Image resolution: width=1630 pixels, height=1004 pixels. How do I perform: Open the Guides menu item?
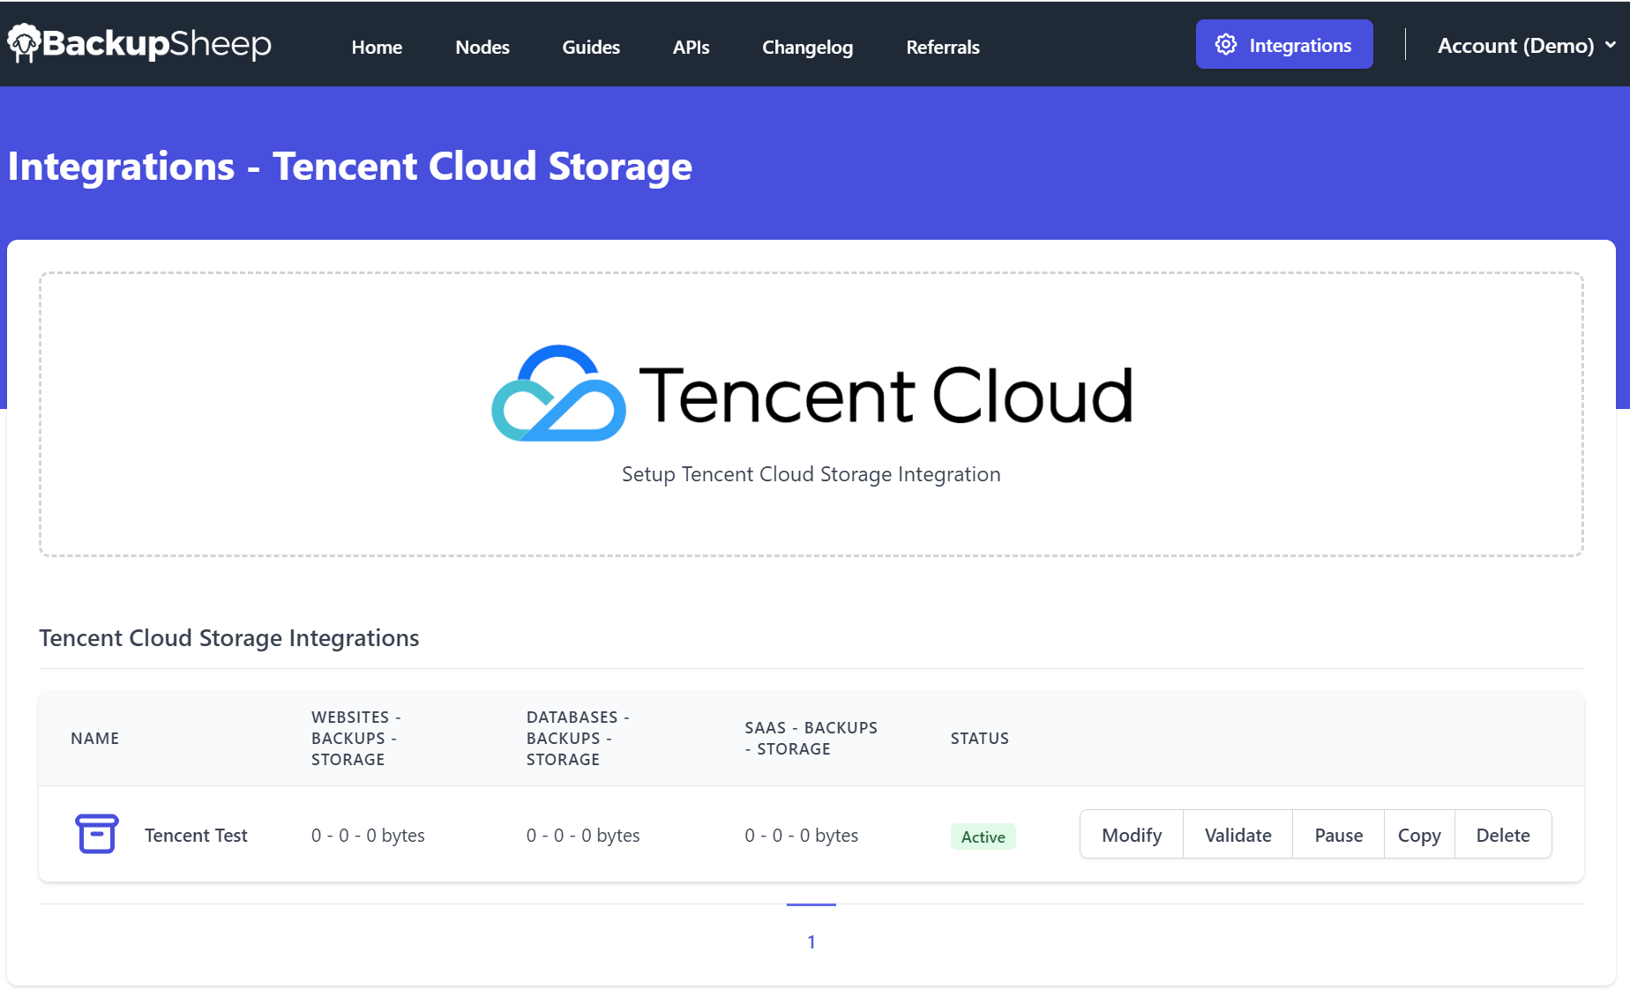coord(591,48)
